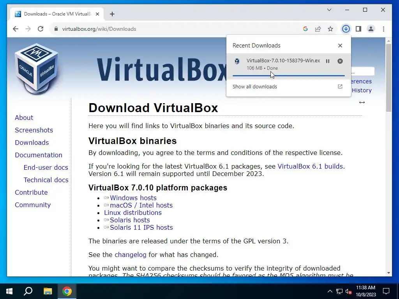
Task: Open the Contribute sidebar link
Action: 31,192
